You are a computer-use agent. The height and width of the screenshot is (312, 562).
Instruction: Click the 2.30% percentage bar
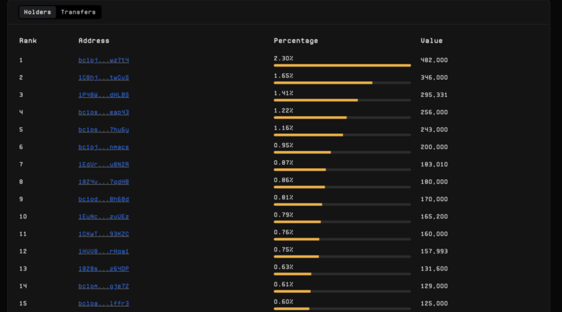(342, 65)
